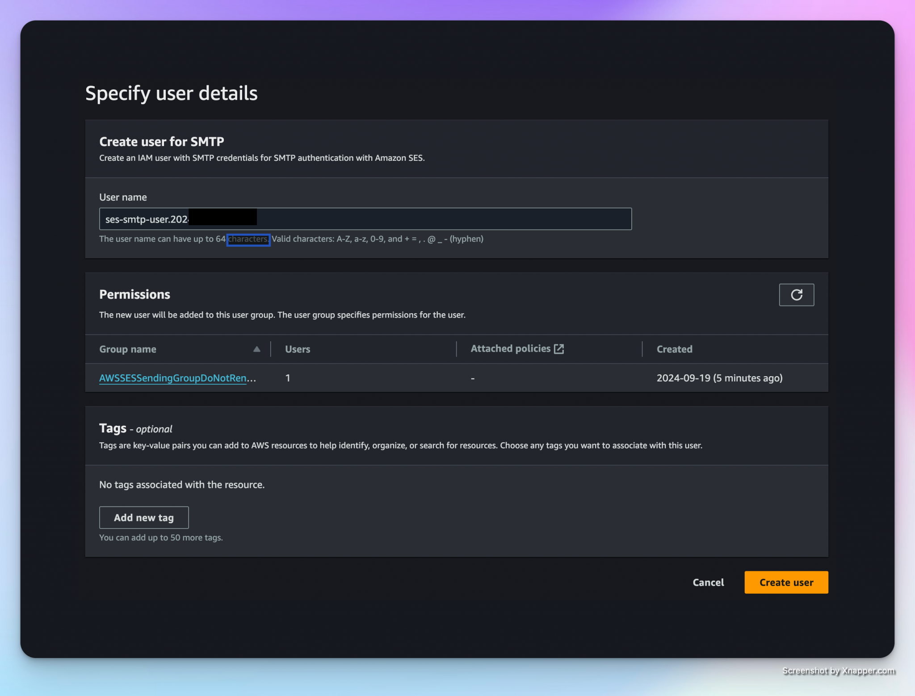The height and width of the screenshot is (696, 915).
Task: Click the Group name sort arrow
Action: (256, 349)
